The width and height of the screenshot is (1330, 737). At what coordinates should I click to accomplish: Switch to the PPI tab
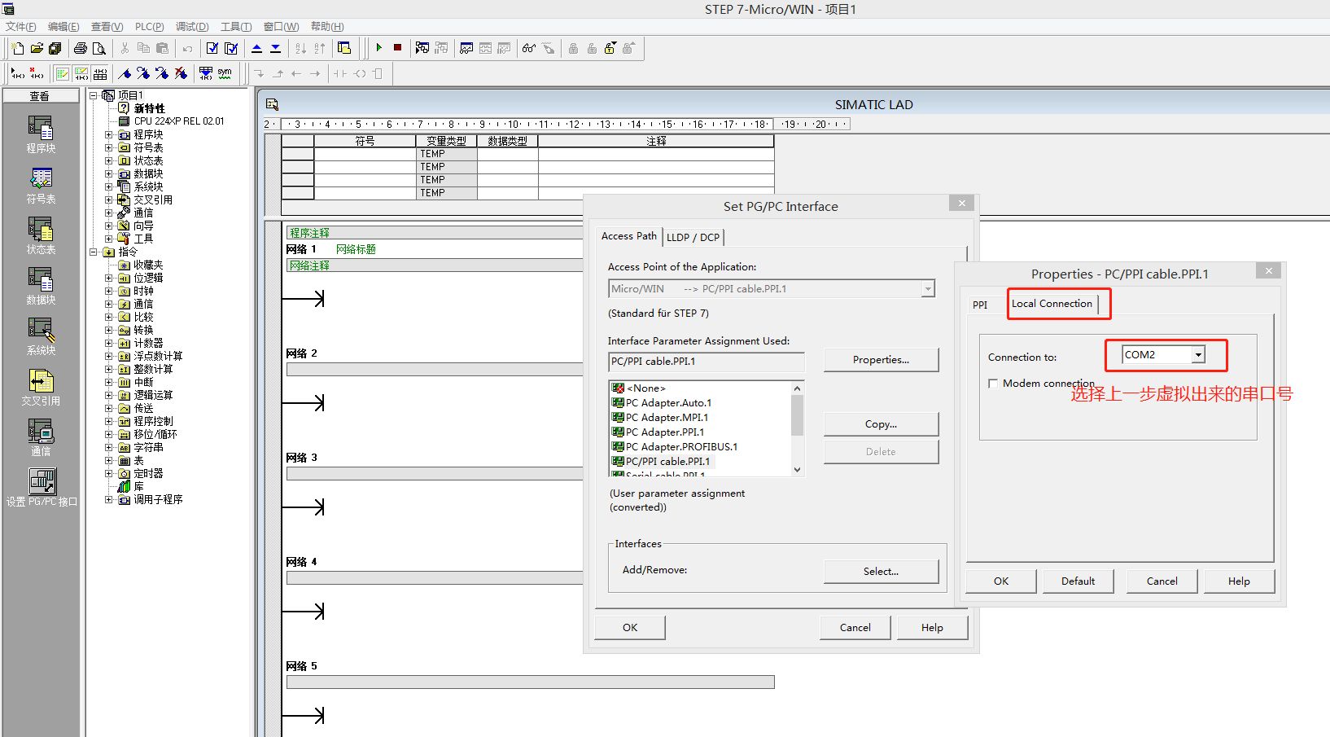tap(980, 305)
